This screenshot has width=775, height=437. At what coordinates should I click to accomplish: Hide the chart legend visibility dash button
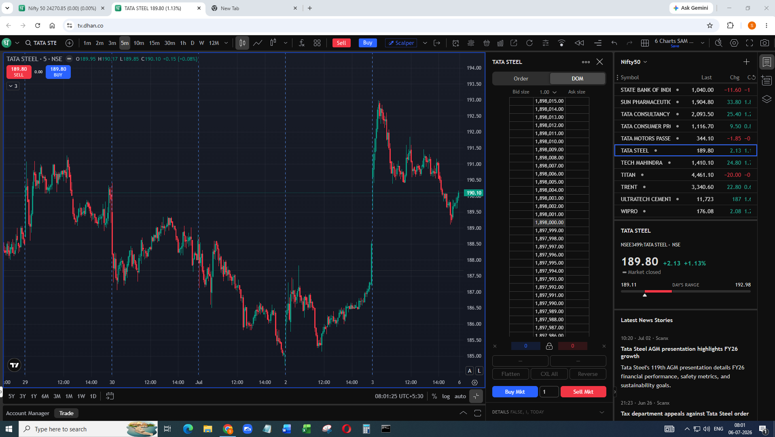69,59
